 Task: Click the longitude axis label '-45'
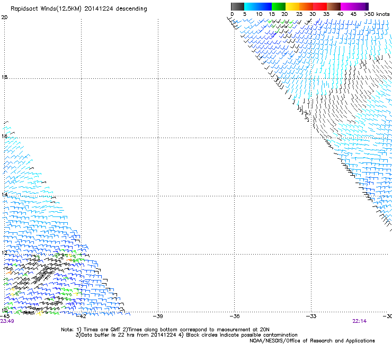[5, 316]
